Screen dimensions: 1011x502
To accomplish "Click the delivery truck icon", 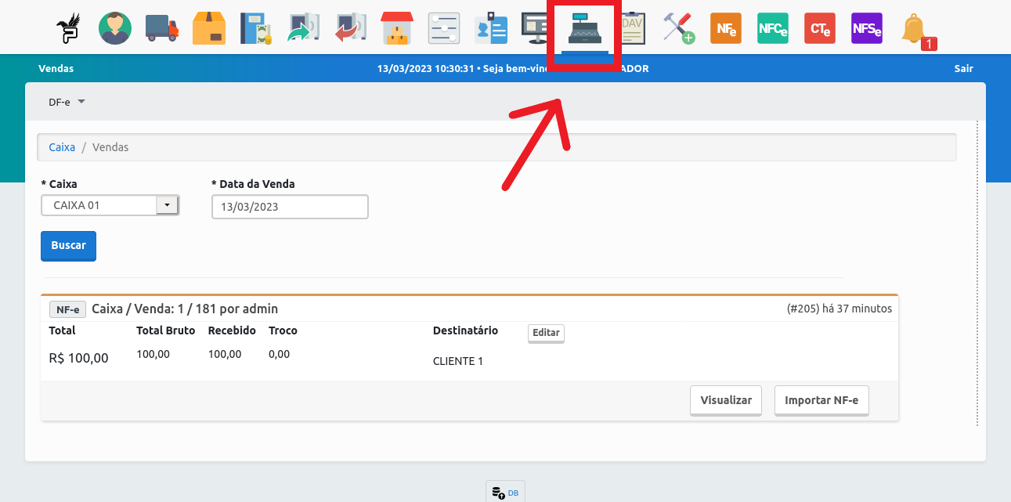I will pyautogui.click(x=162, y=28).
